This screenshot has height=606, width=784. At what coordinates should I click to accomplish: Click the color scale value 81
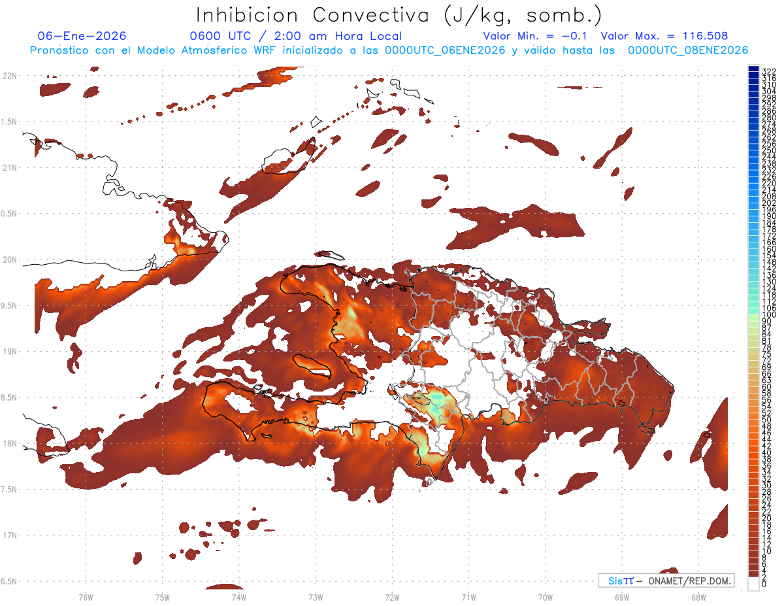(x=767, y=341)
